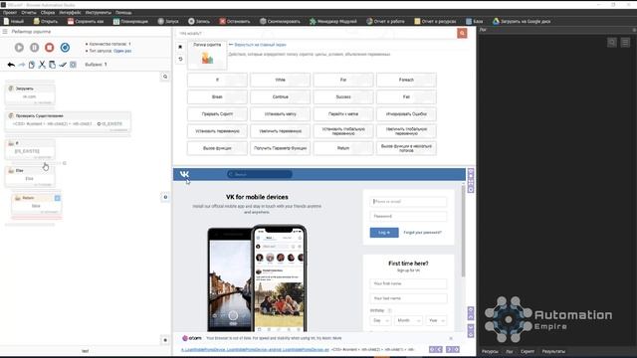
Task: Start the script with the play button
Action: point(19,48)
